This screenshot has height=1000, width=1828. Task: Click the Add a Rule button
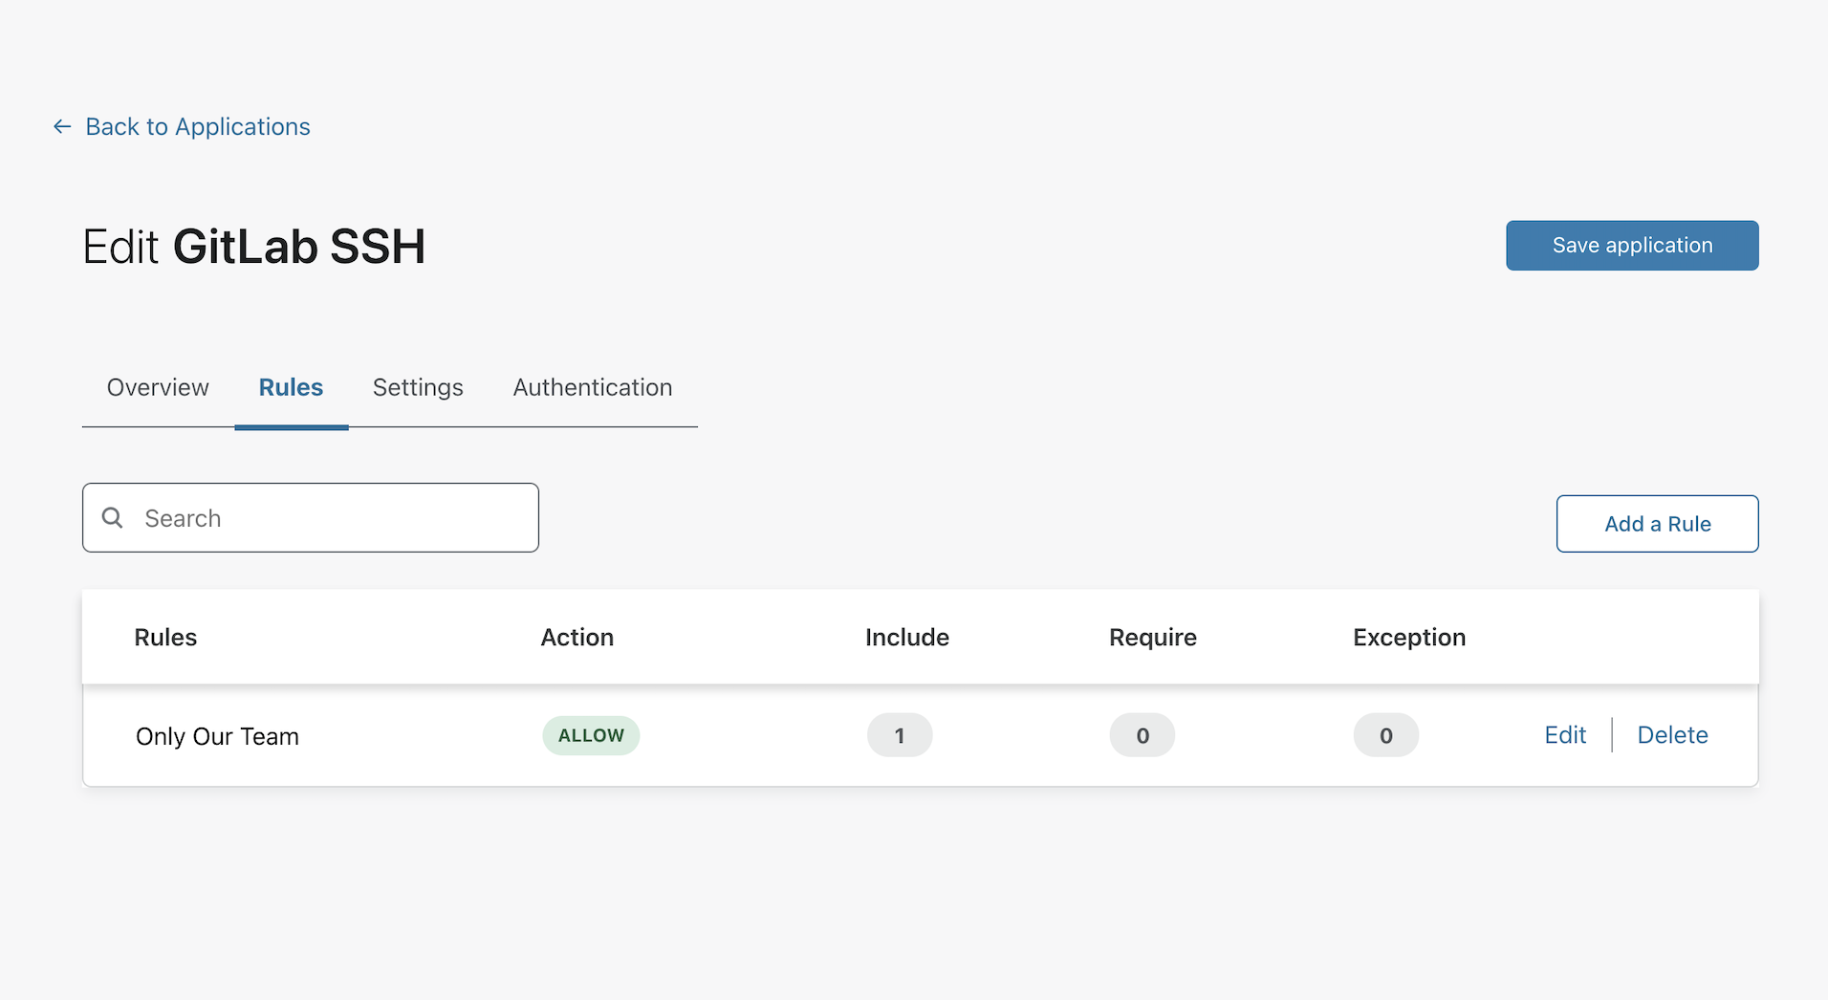point(1657,523)
